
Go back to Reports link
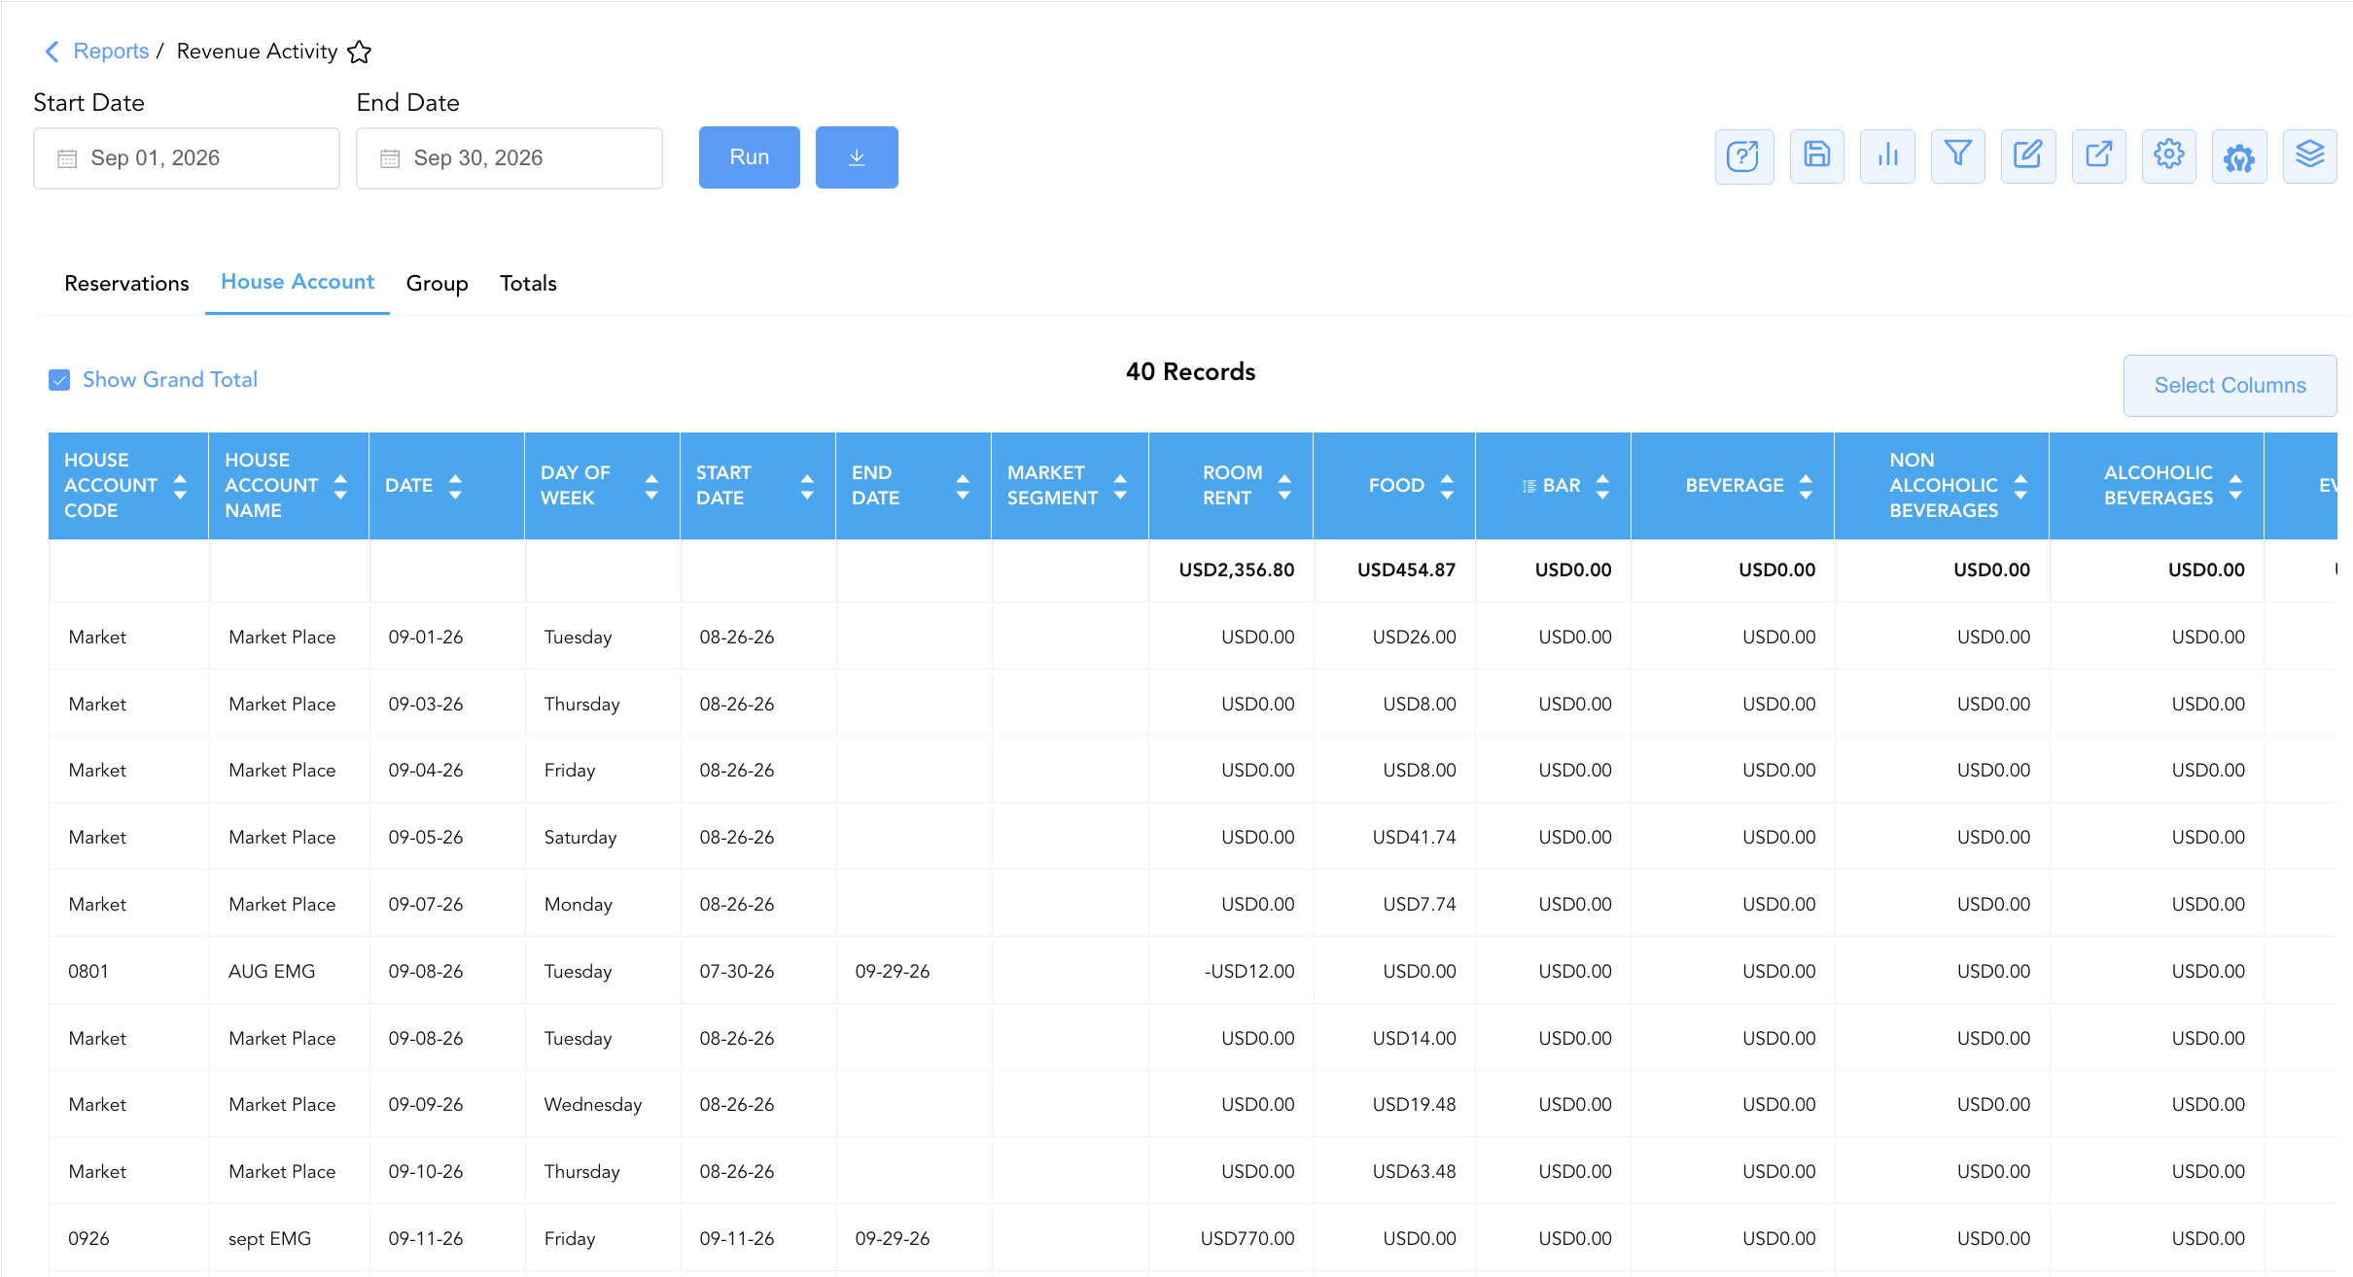[x=111, y=52]
